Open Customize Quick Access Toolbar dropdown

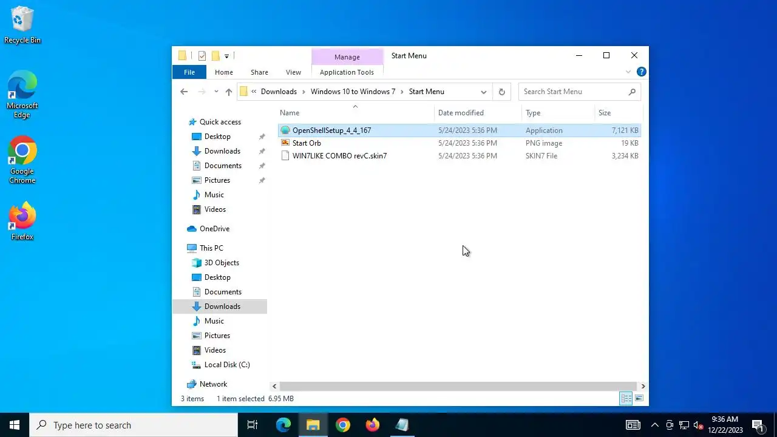[226, 56]
